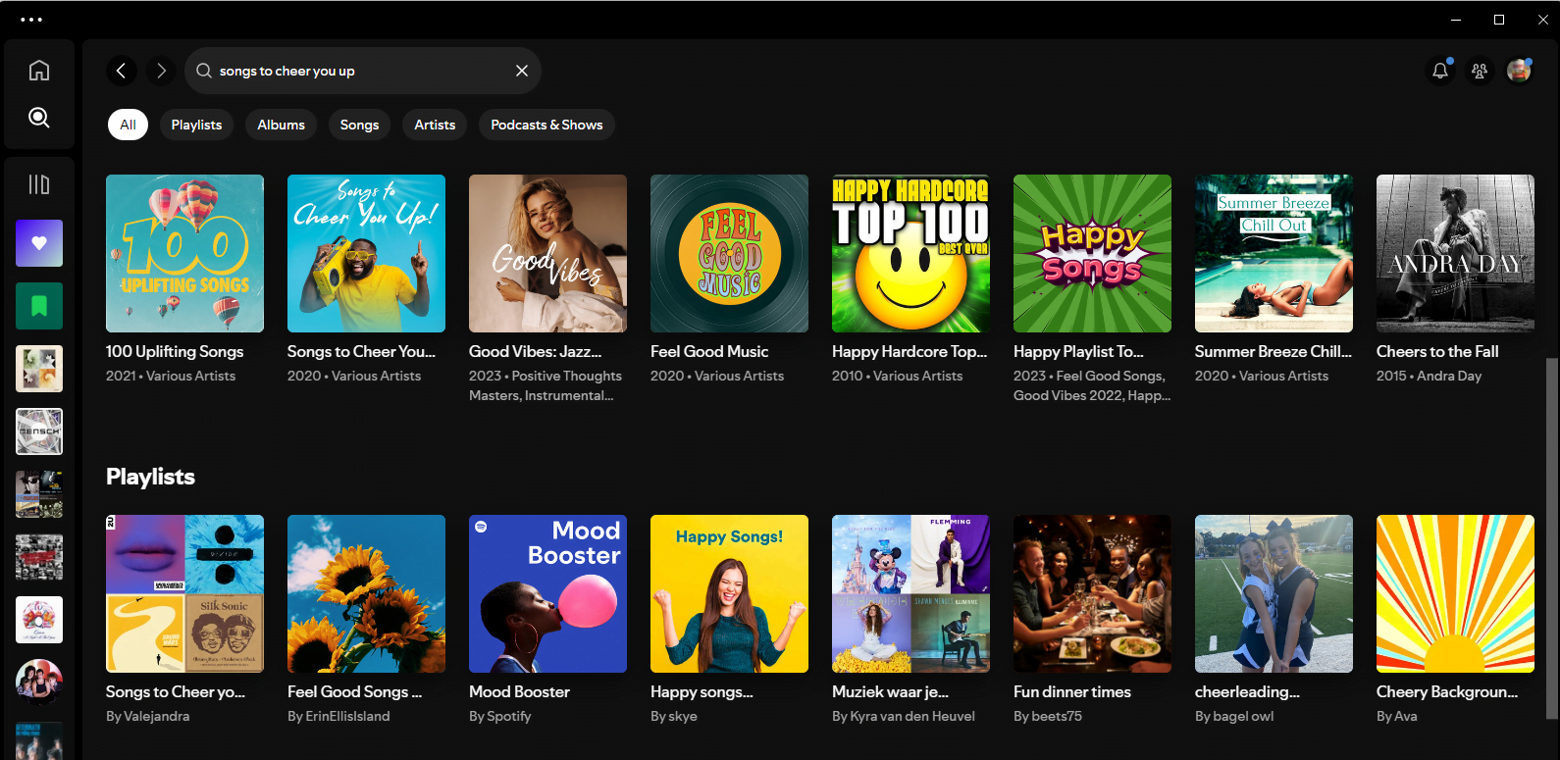Open the notifications bell
This screenshot has height=760, width=1560.
(x=1440, y=71)
